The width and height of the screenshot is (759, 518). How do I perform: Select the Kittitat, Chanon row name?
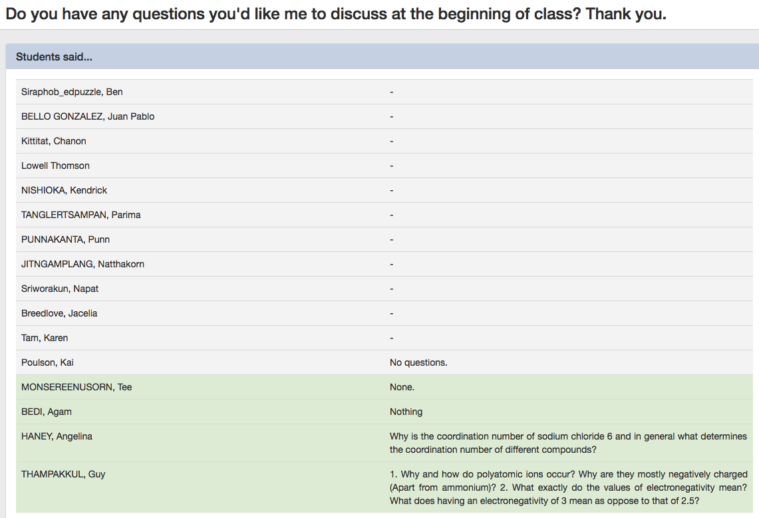(54, 141)
